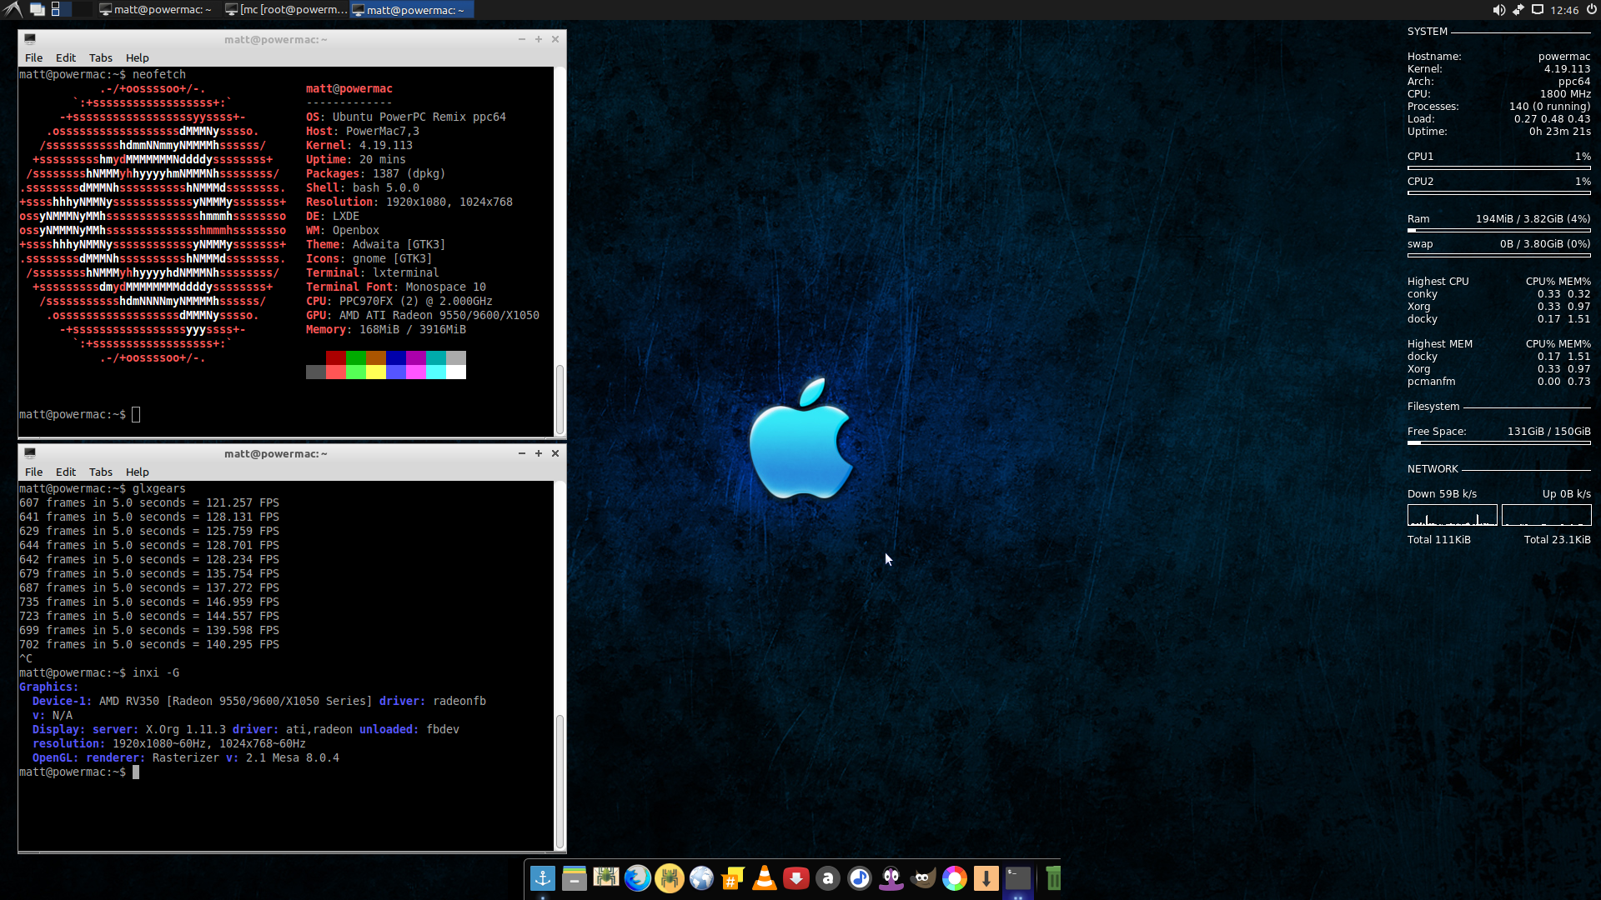Click the lower terminal's vertical scrollbar

[560, 780]
